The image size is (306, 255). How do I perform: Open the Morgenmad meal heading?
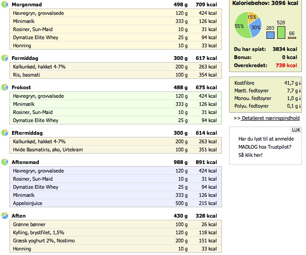(x=27, y=5)
